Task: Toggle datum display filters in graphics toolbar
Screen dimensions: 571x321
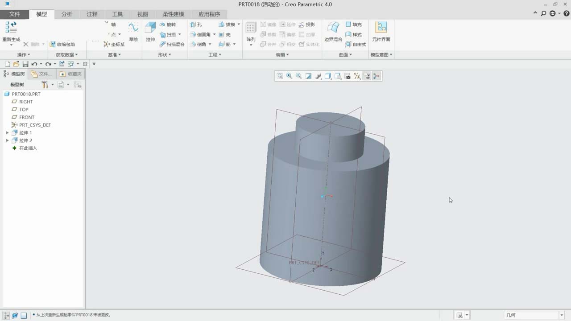Action: (357, 76)
